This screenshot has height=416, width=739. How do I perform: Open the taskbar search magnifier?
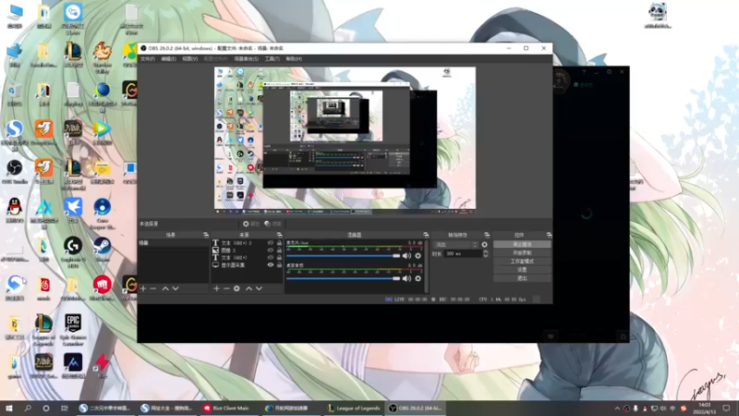(x=28, y=408)
